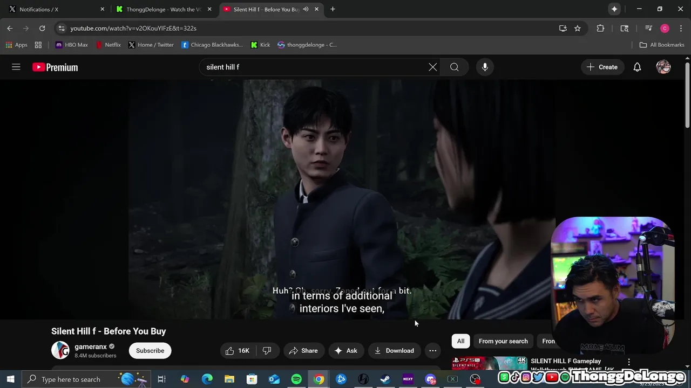Open the HBO Max bookmark
Screen dimensions: 691x388
(71, 45)
